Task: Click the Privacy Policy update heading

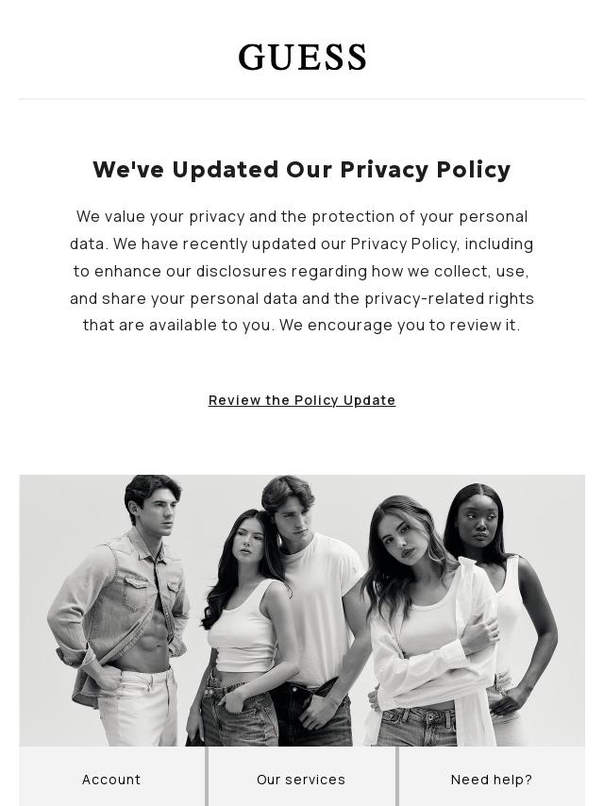Action: [x=302, y=170]
